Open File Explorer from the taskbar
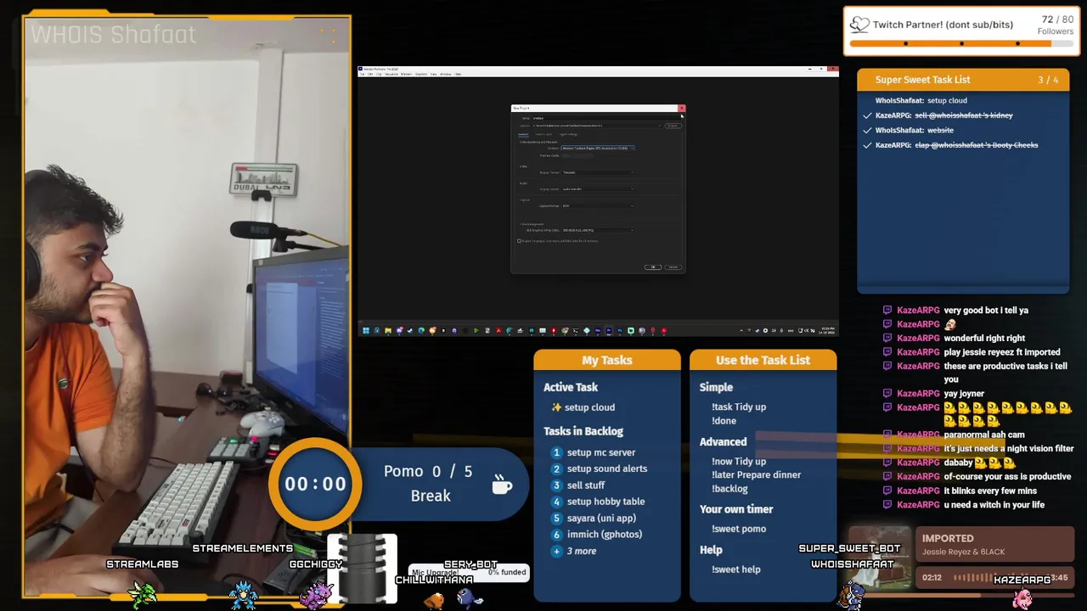1087x611 pixels. pos(388,330)
